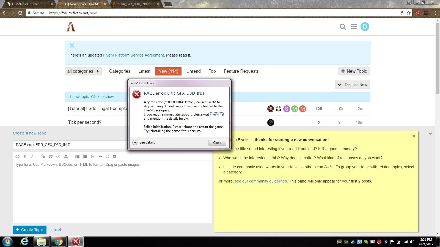The image size is (440, 247).
Task: Close the FiveM Fatal Error dialog
Action: click(x=217, y=143)
